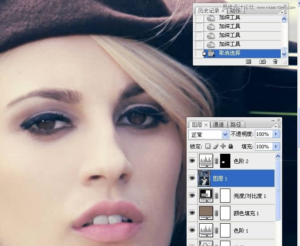Enable lock image pixels brush icon

(215, 146)
